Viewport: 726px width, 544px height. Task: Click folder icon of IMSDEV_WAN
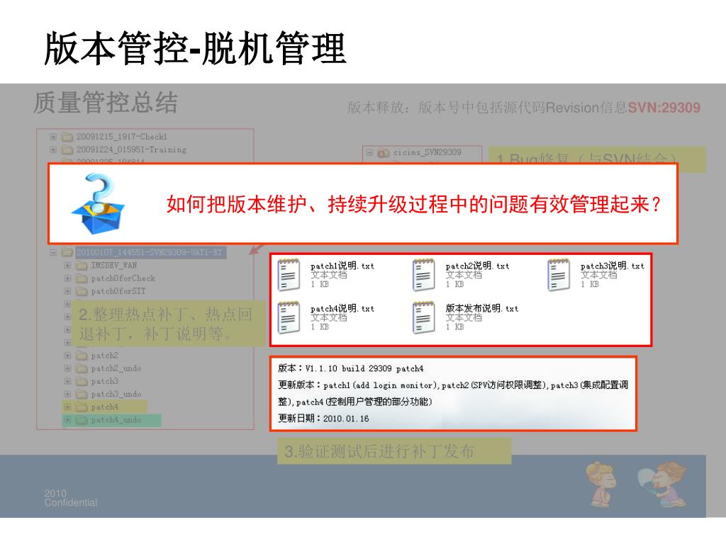(x=82, y=265)
